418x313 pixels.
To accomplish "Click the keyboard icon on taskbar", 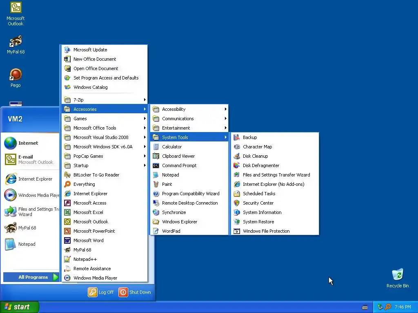I will (365, 307).
